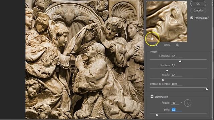Select the Escala value field
The image size is (214, 120).
[x=177, y=75]
